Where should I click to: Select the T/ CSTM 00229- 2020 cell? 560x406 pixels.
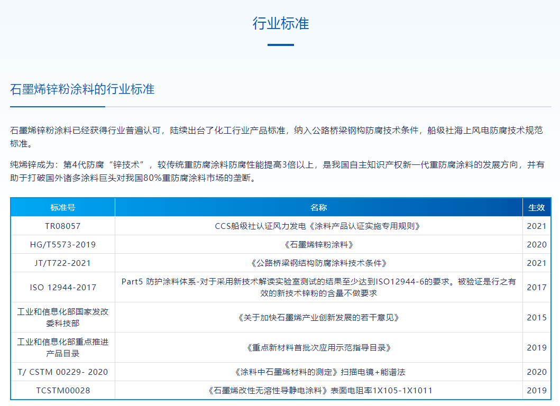[x=63, y=372]
